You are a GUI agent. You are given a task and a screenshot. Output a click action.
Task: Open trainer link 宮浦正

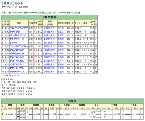click(x=61, y=36)
